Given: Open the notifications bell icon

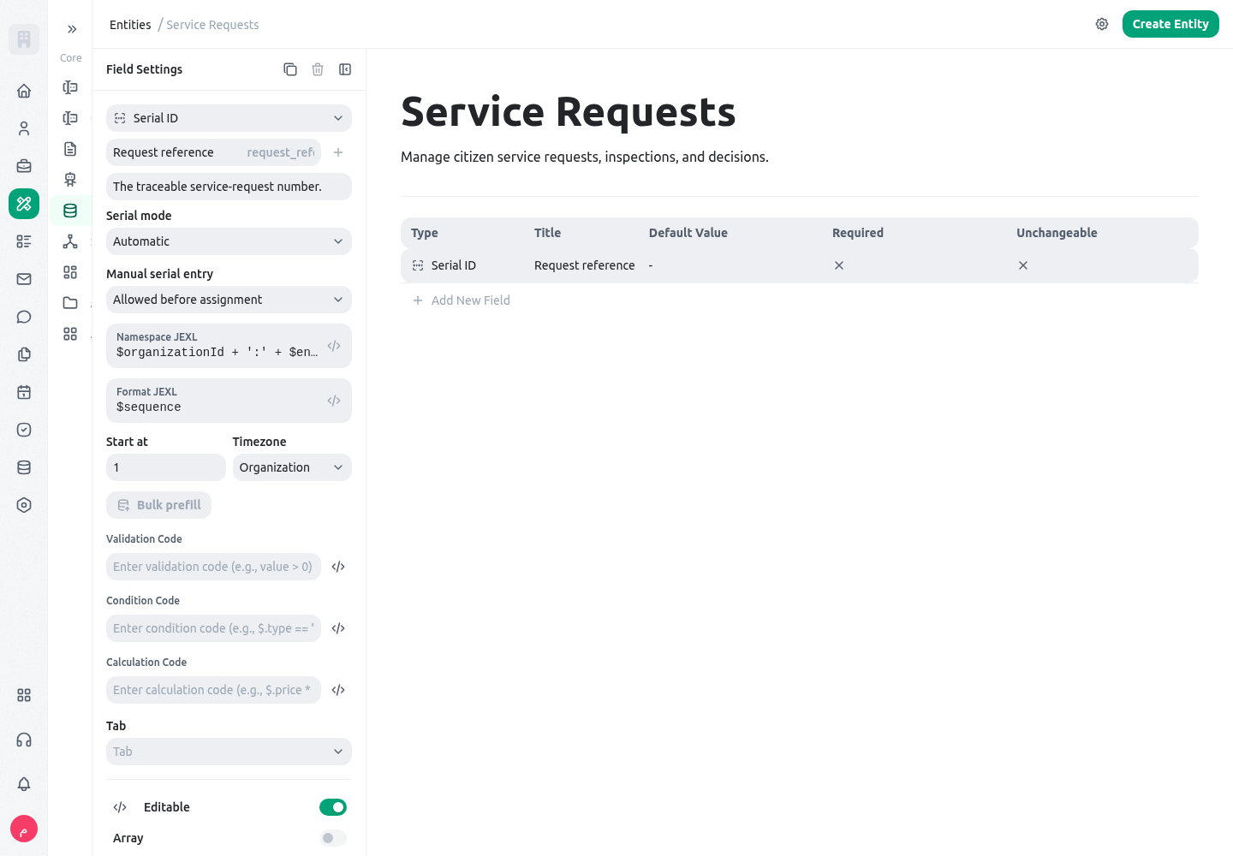Looking at the screenshot, I should click(x=24, y=784).
